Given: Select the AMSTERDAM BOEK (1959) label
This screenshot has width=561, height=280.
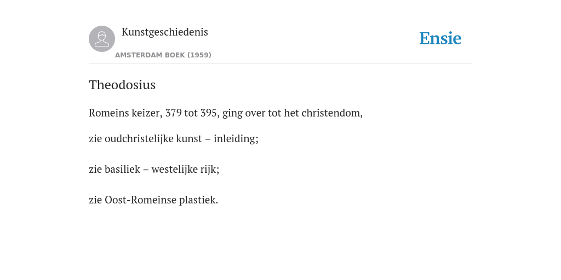Looking at the screenshot, I should [x=163, y=55].
